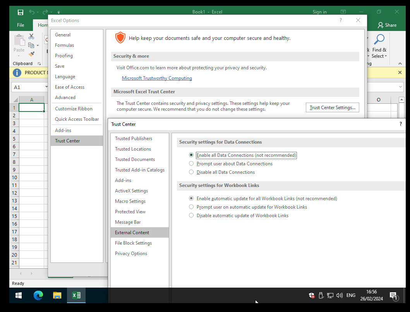Open the Name Box dropdown
The width and height of the screenshot is (410, 312).
(46, 87)
